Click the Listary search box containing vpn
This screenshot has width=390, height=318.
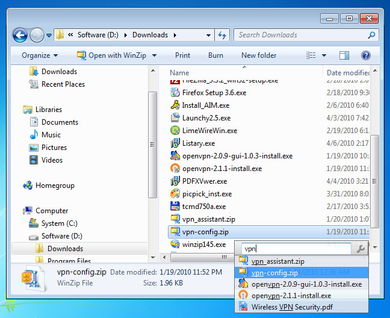(297, 249)
